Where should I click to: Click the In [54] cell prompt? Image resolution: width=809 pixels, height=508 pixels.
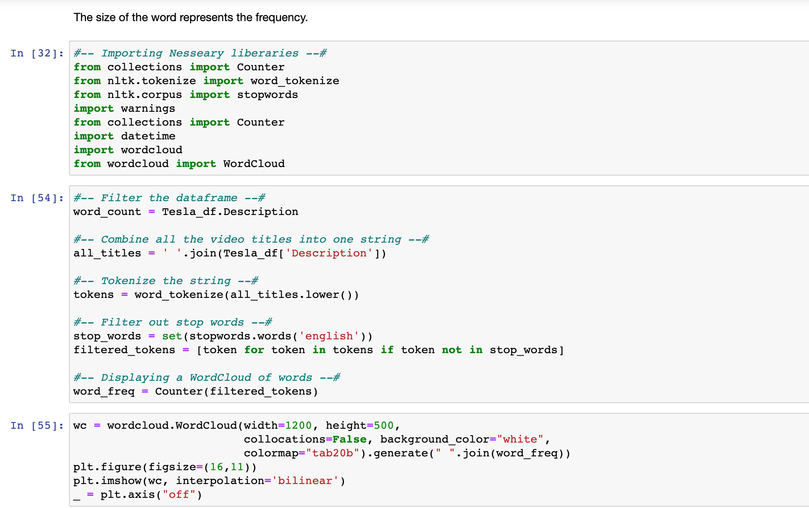37,198
